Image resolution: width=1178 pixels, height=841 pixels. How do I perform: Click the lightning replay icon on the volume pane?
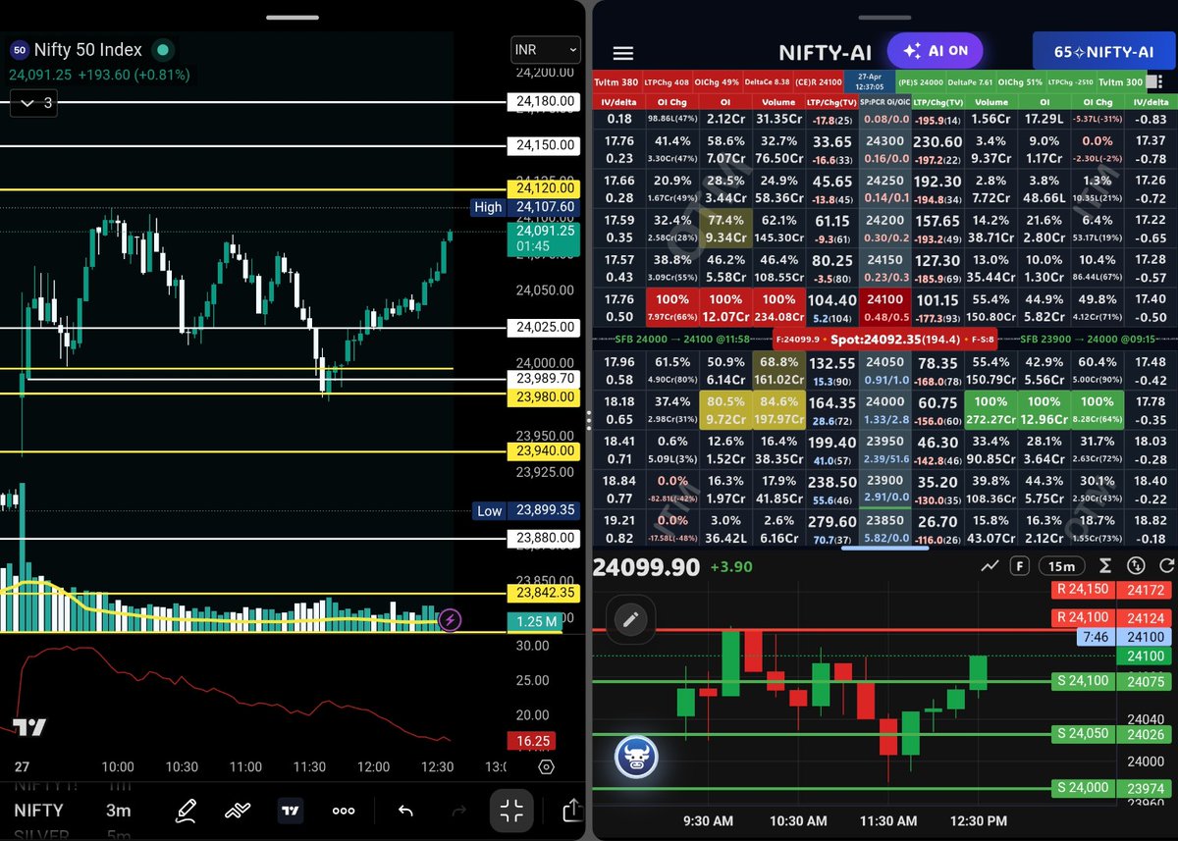coord(450,619)
